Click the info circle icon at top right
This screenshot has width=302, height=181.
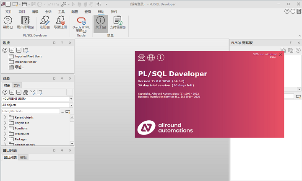coord(293,11)
